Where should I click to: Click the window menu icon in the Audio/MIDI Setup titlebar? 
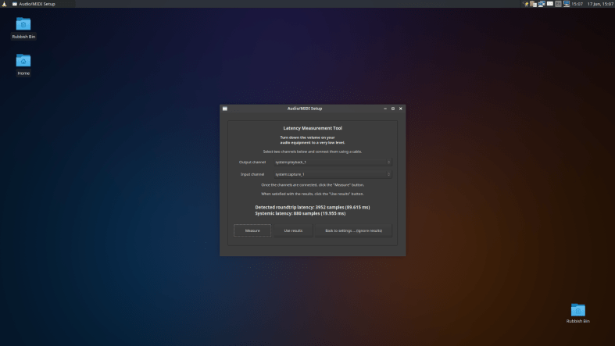[225, 109]
